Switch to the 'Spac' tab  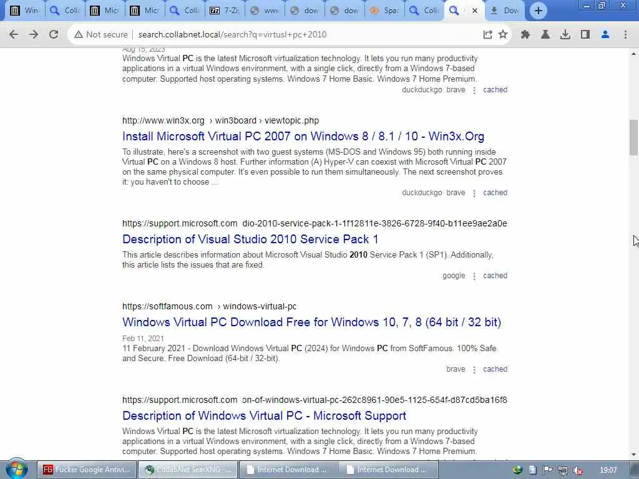pyautogui.click(x=384, y=11)
